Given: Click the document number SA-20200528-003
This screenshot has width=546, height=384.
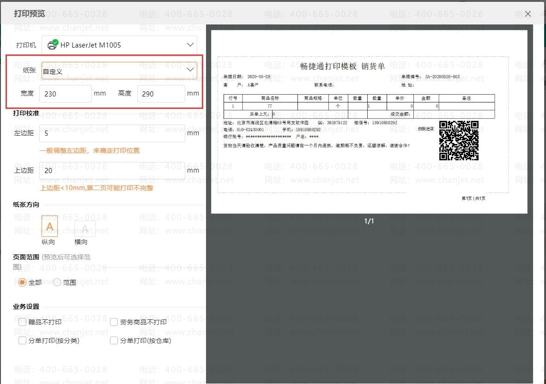Looking at the screenshot, I should click(442, 77).
